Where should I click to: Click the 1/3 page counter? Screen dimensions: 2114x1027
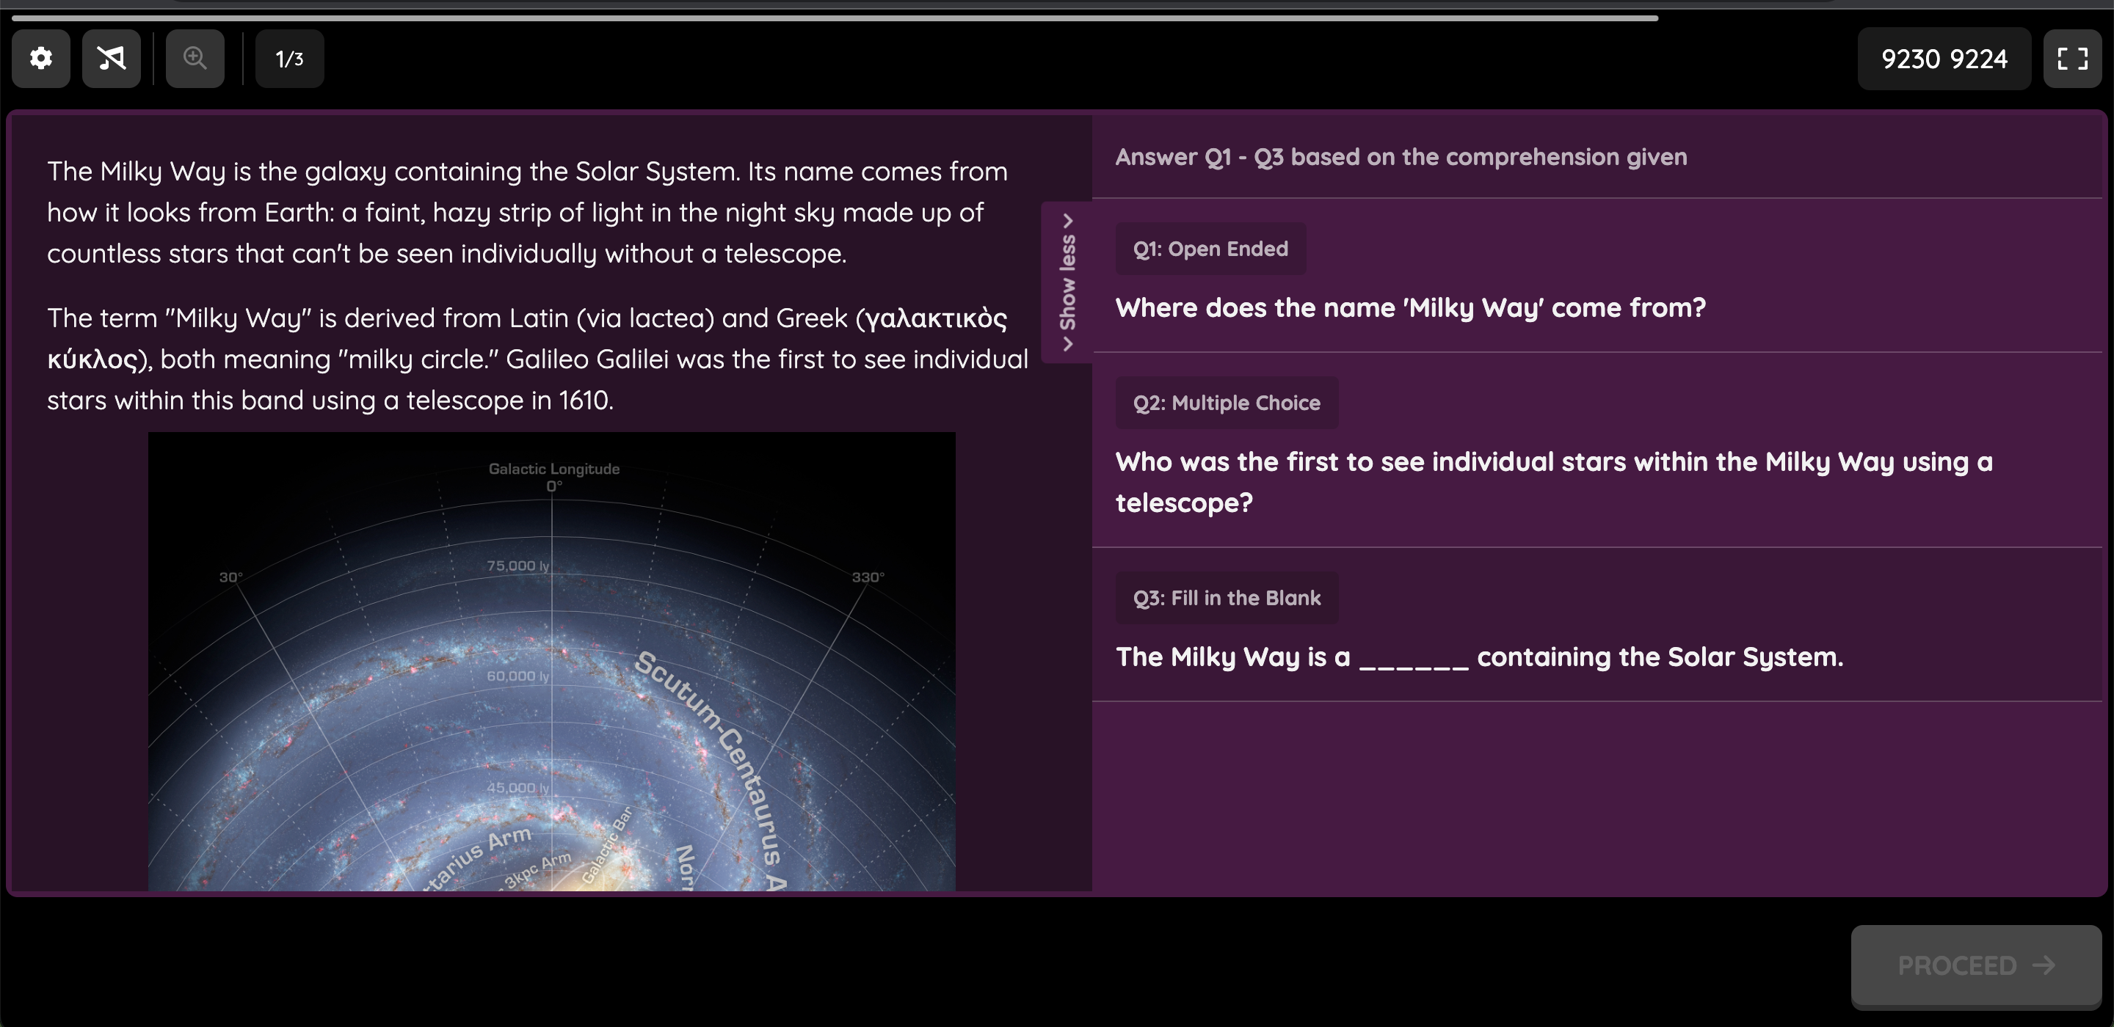(290, 58)
